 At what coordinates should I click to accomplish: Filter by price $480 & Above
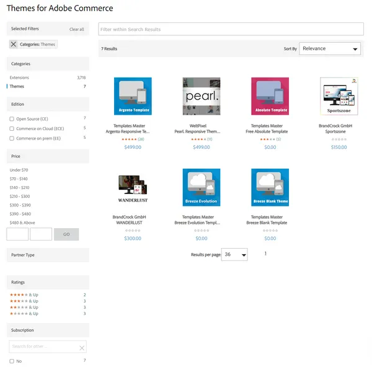(22, 223)
